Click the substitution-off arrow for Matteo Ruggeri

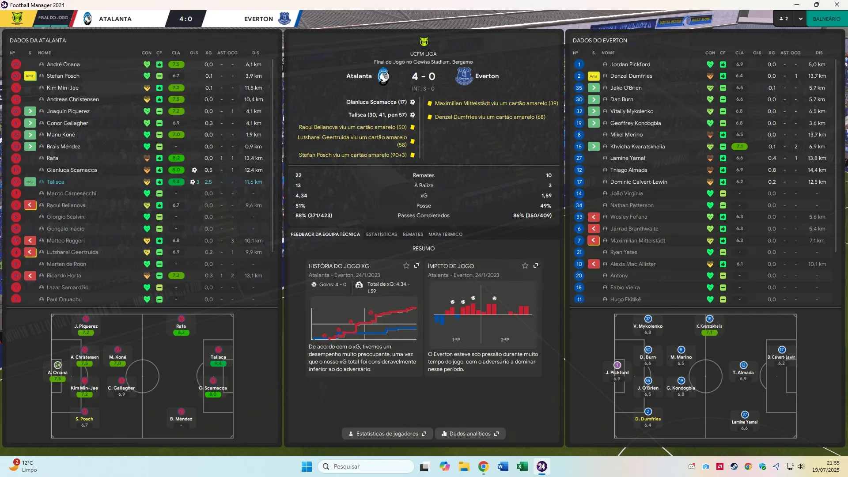[30, 241]
